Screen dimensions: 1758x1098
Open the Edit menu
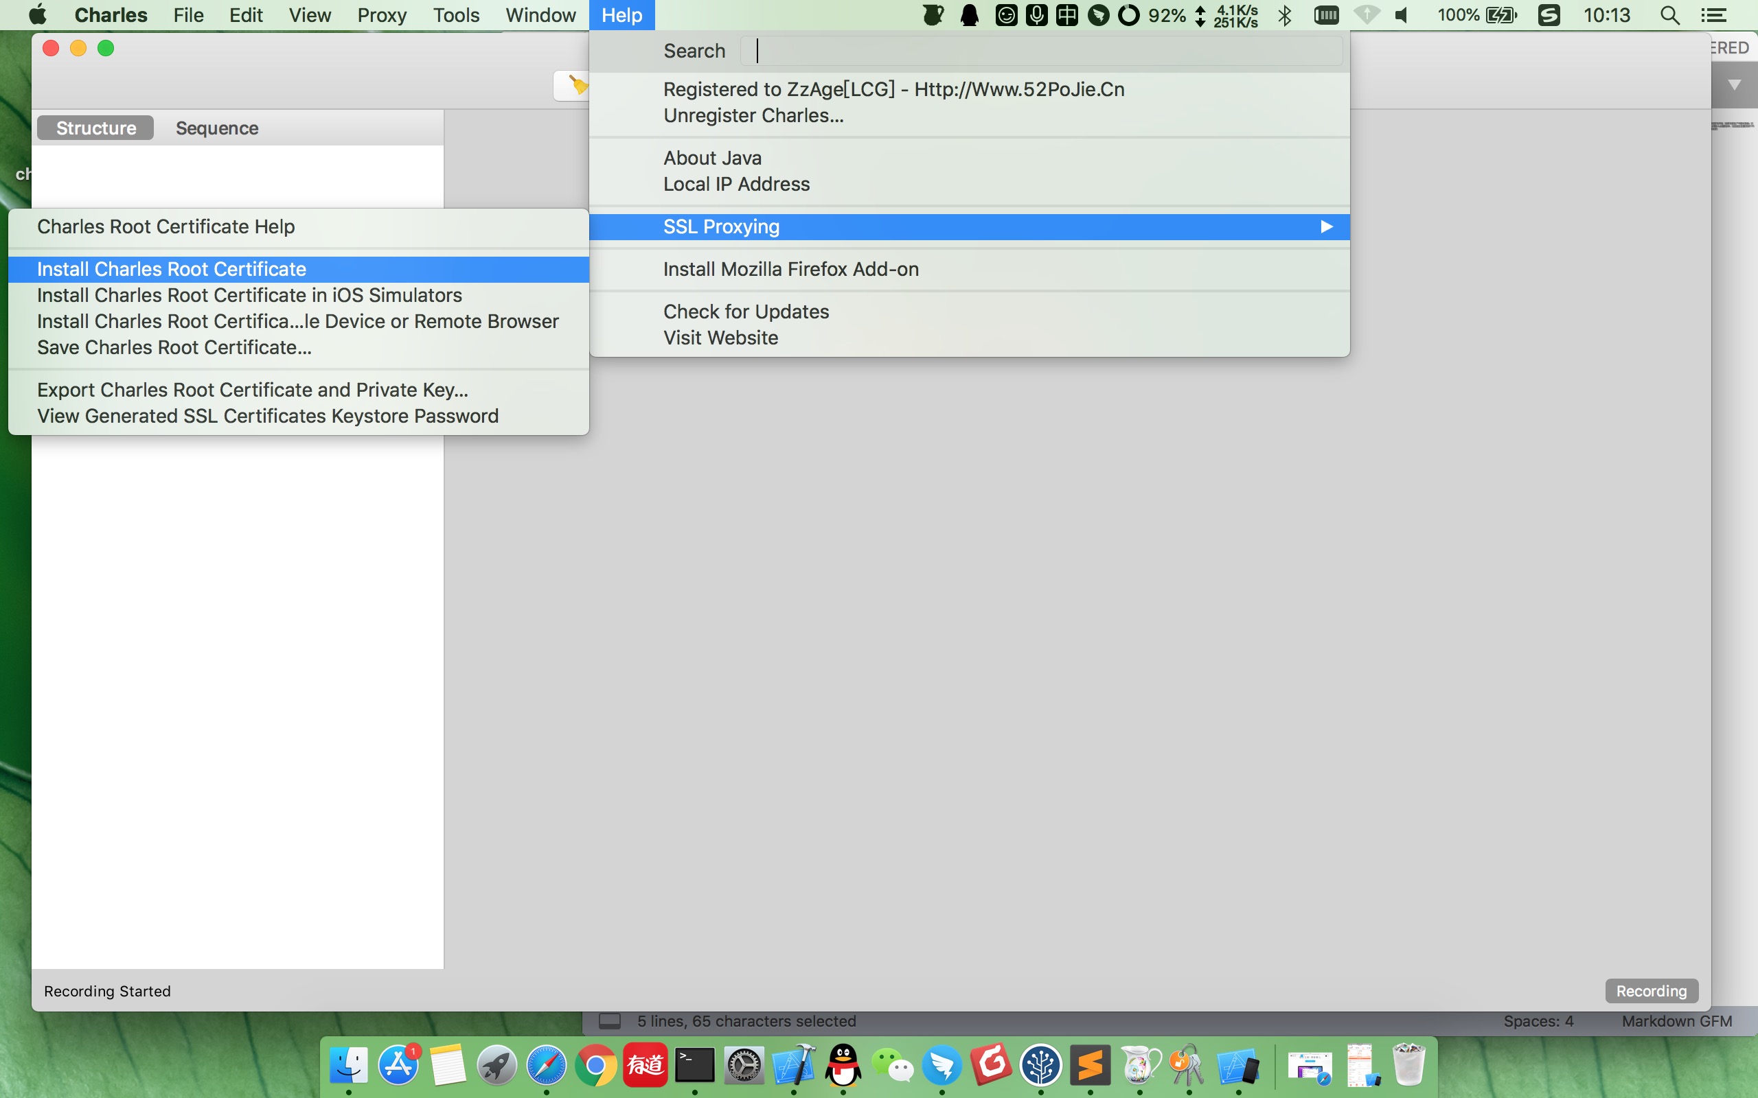(246, 15)
